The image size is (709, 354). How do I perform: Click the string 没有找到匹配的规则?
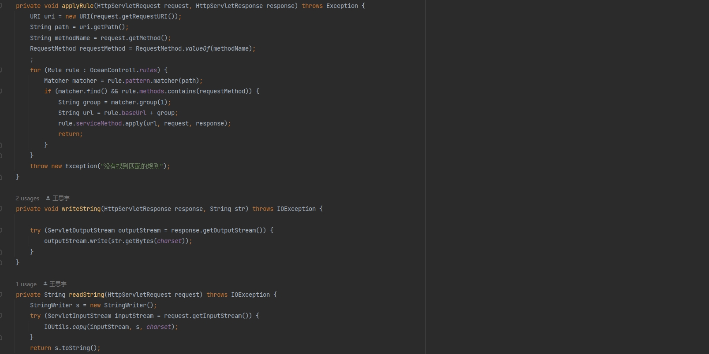(132, 166)
